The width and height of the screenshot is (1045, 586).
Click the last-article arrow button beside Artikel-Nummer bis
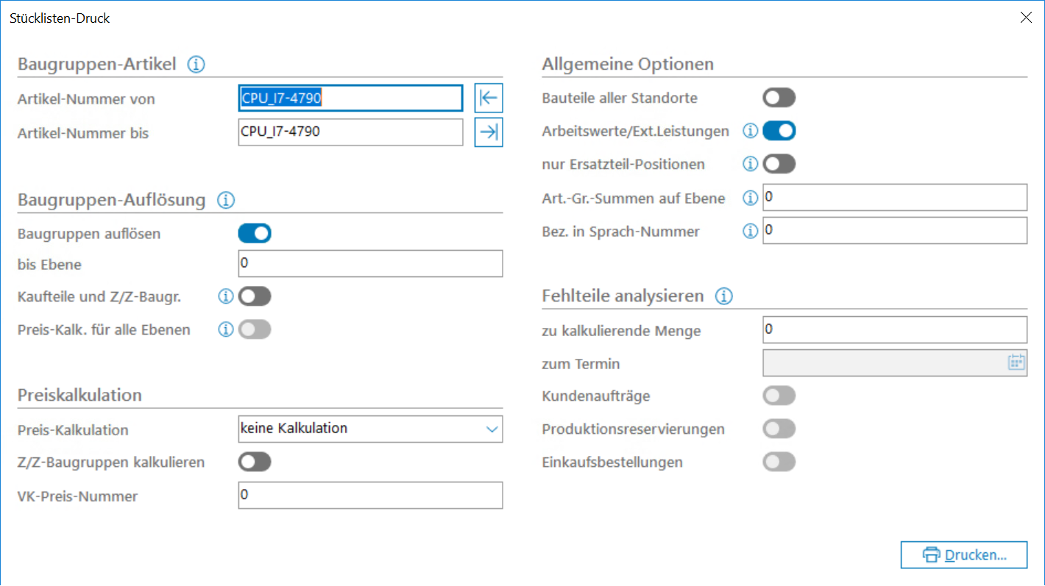488,132
